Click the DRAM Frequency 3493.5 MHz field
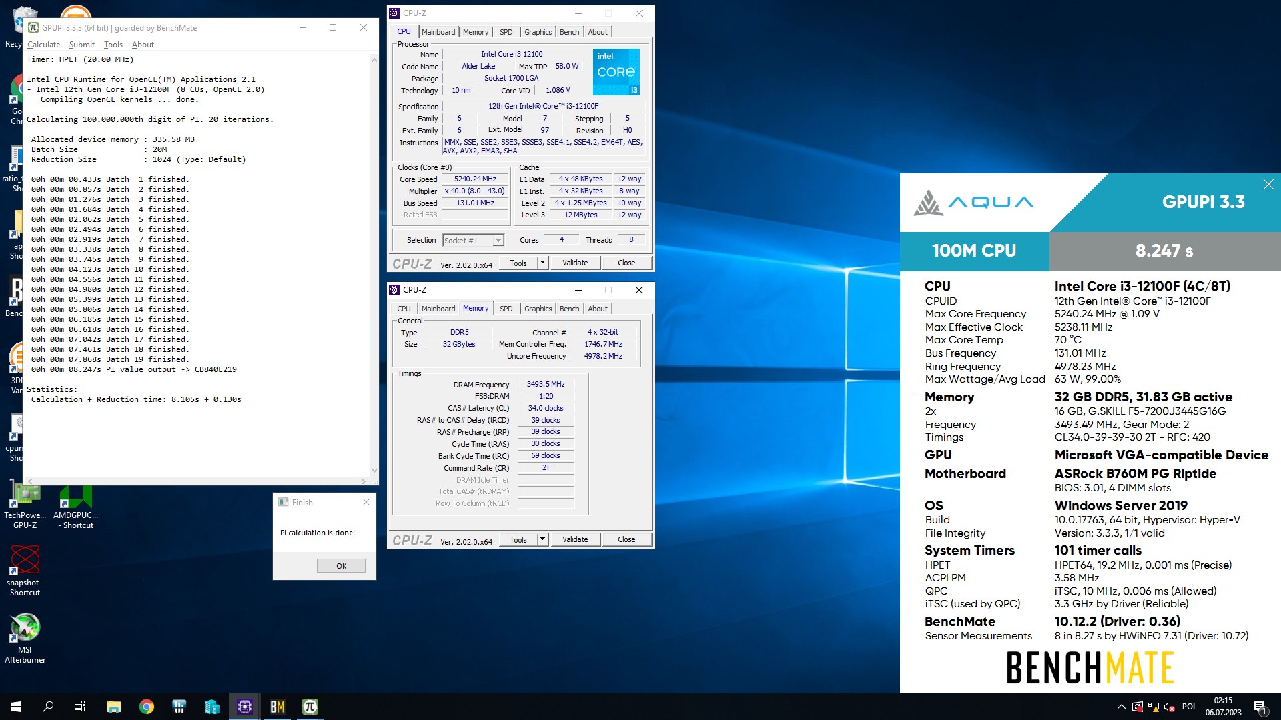 click(546, 384)
